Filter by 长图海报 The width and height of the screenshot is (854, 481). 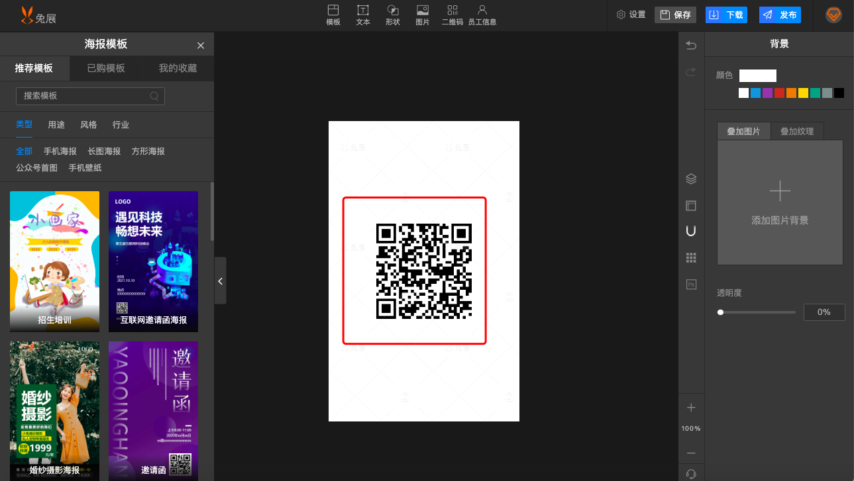(x=104, y=152)
